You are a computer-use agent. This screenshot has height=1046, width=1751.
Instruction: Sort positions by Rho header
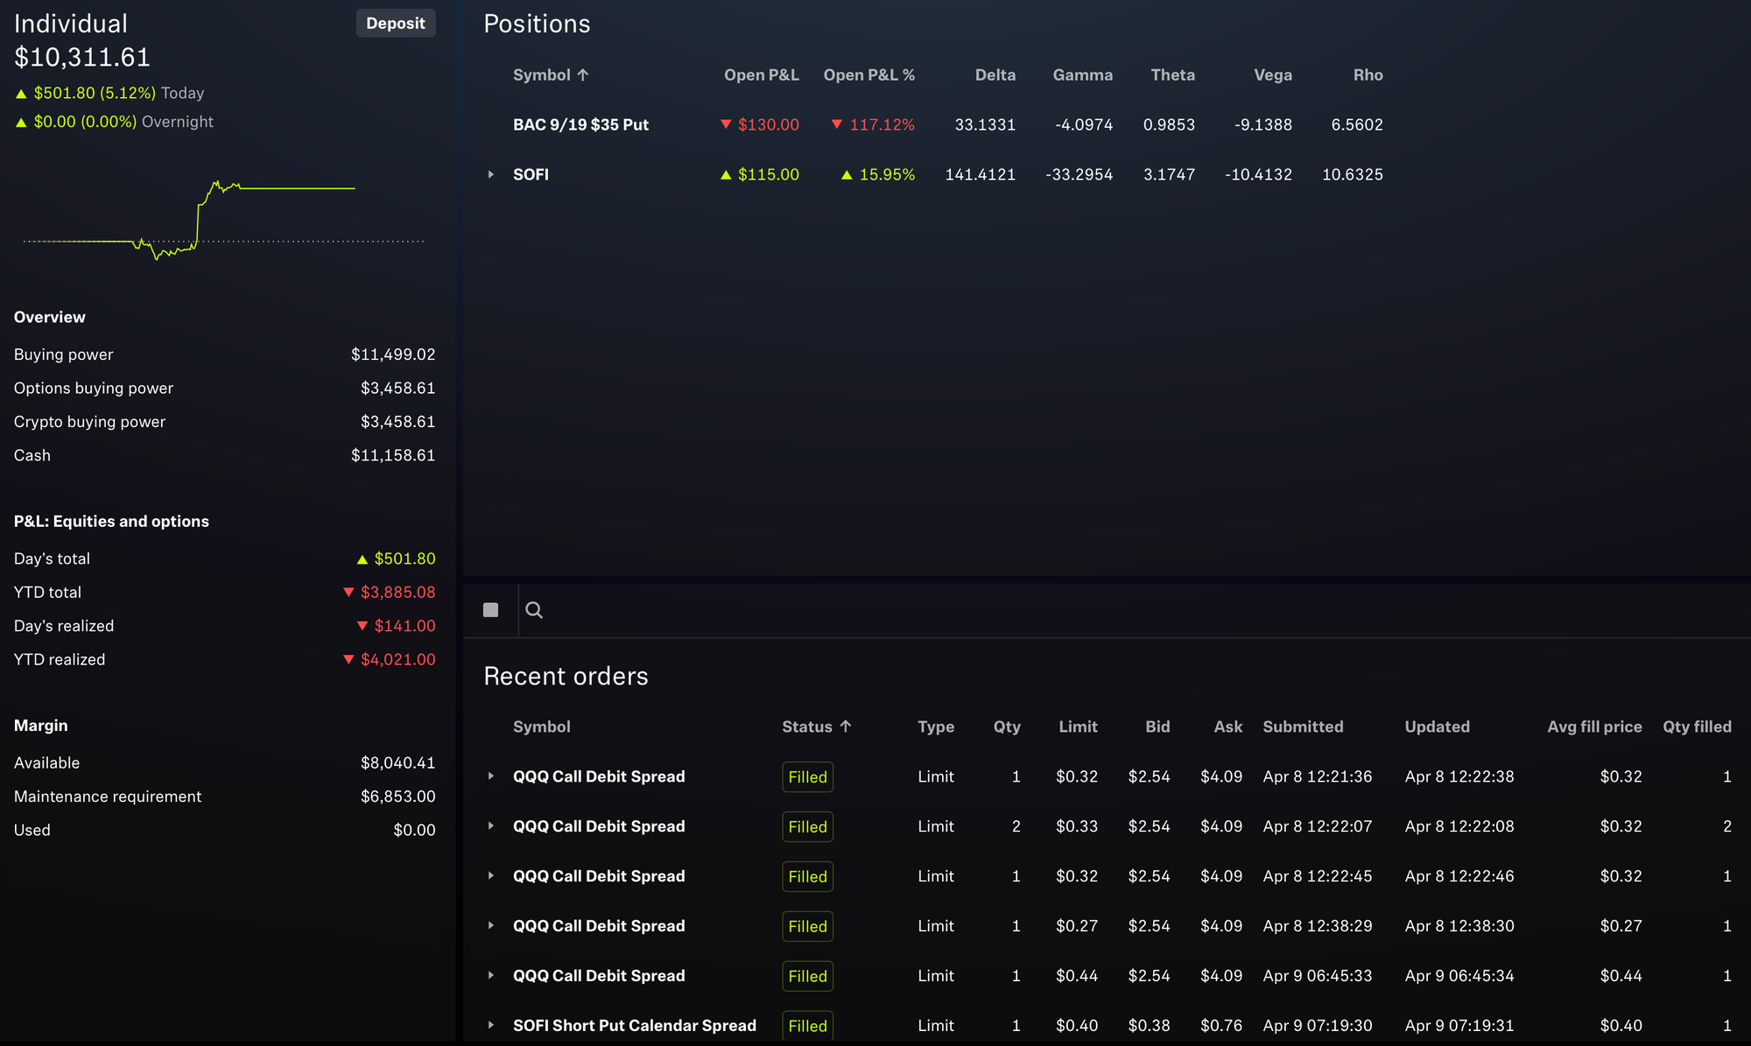coord(1368,75)
